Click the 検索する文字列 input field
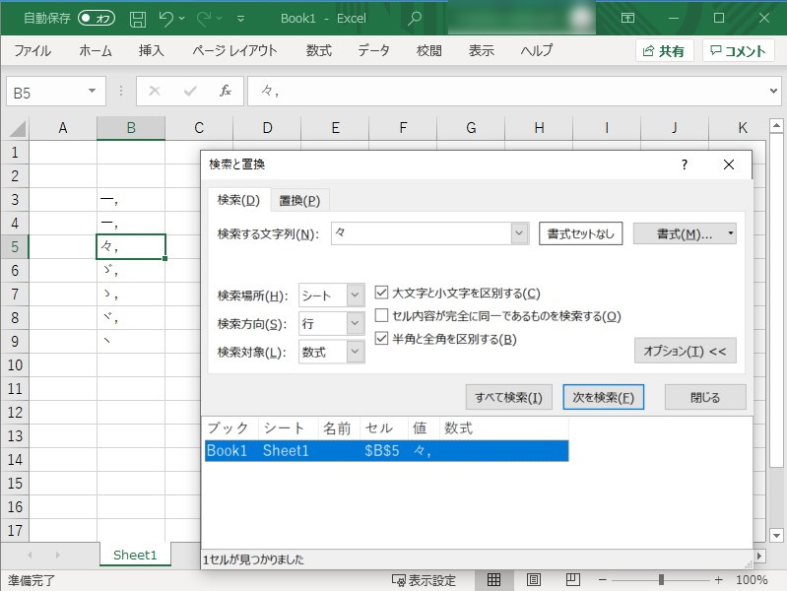Screen dimensions: 787x591 pyautogui.click(x=422, y=233)
